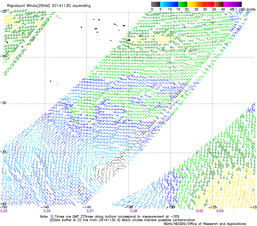Image resolution: width=257 pixels, height=226 pixels.
Task: Pick the brown 35–40 knots legend segment
Action: pos(219,4)
